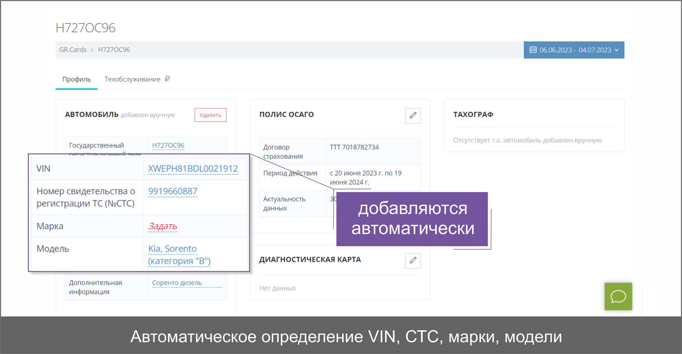Click the Нет данных text in diagnostic card
Image resolution: width=682 pixels, height=354 pixels.
278,288
